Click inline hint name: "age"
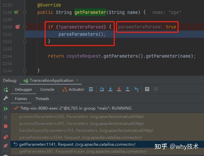This screenshot has height=156, width=204. [167, 12]
